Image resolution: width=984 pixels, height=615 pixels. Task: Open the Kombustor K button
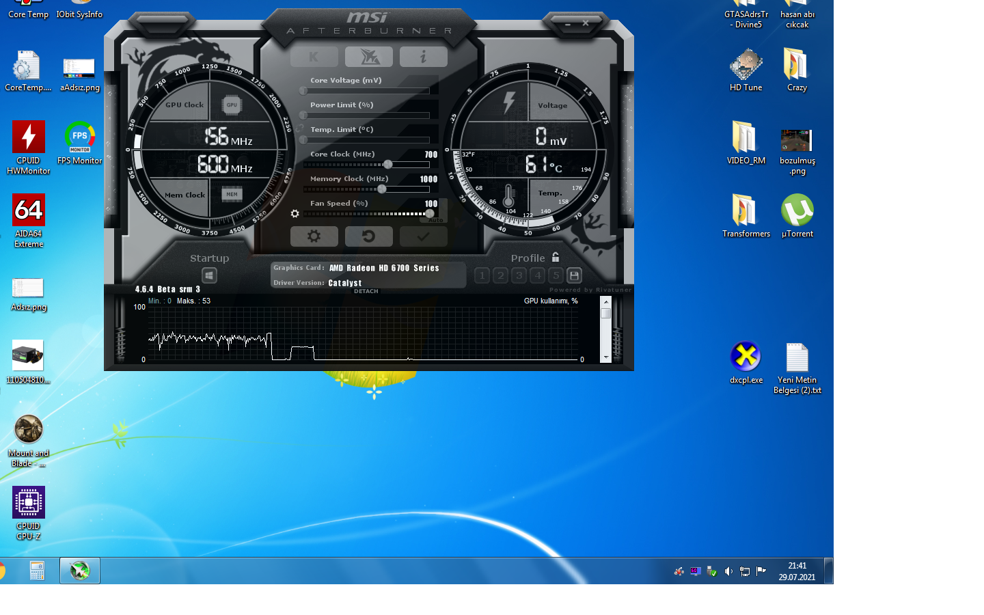coord(314,57)
